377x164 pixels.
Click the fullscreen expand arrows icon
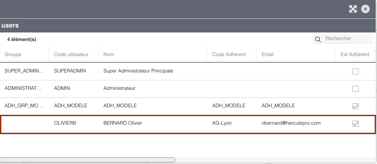click(353, 9)
